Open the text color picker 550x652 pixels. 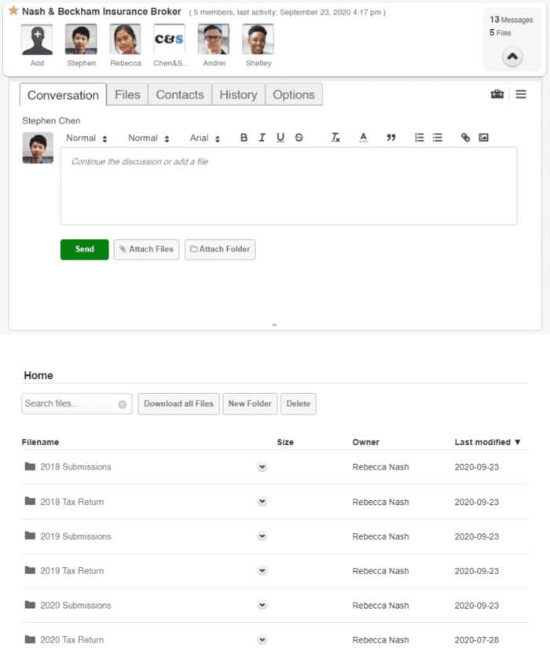364,138
